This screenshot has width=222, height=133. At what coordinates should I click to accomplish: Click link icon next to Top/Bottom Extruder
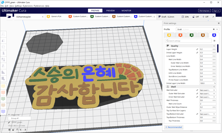click(x=197, y=114)
